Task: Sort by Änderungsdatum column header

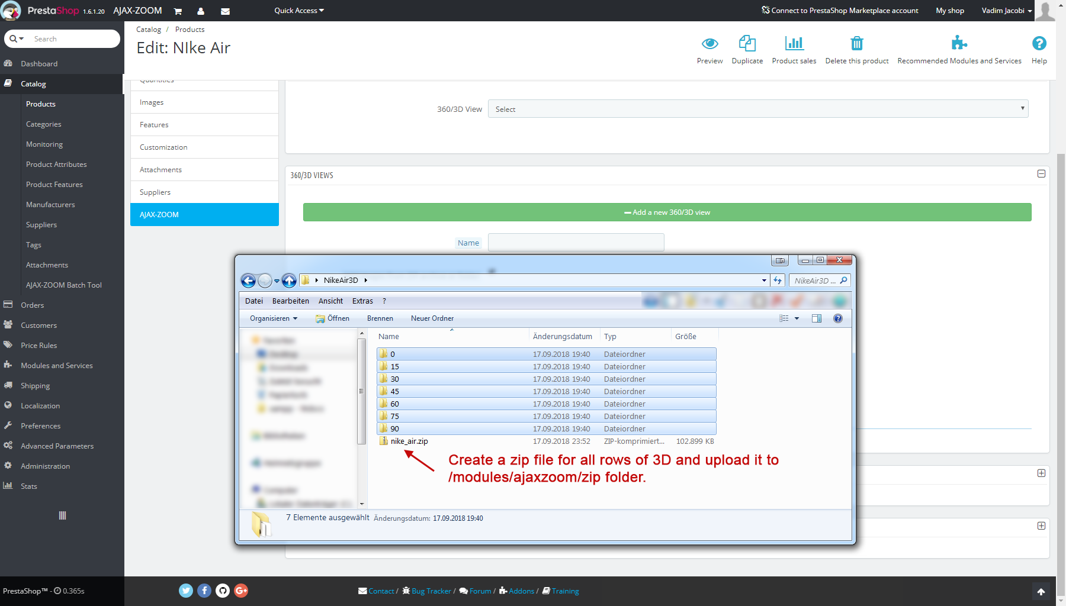Action: pyautogui.click(x=563, y=337)
